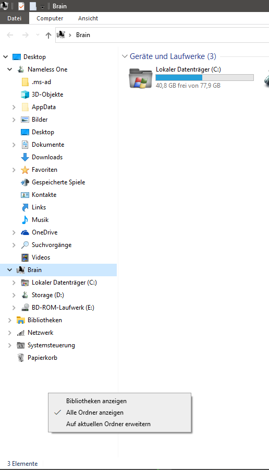Click the Suchvorgänge magnifier icon
Screen dimensions: 269x470
tap(25, 245)
